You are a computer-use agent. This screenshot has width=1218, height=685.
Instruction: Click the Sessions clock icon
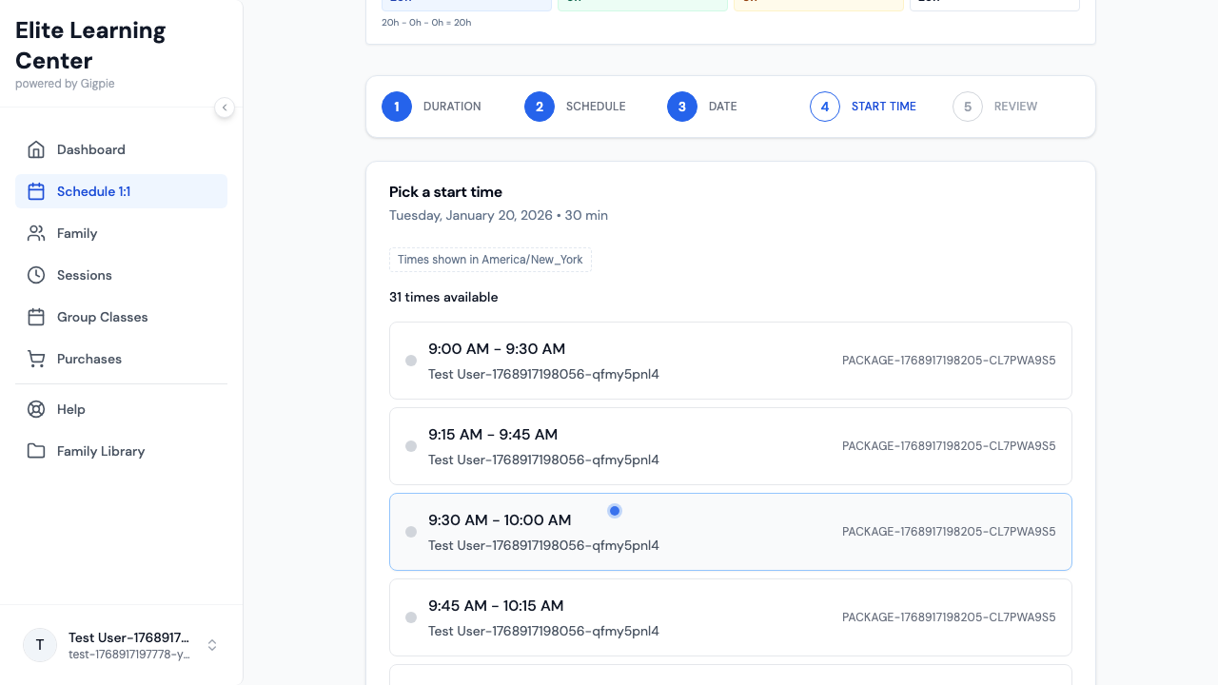click(36, 275)
